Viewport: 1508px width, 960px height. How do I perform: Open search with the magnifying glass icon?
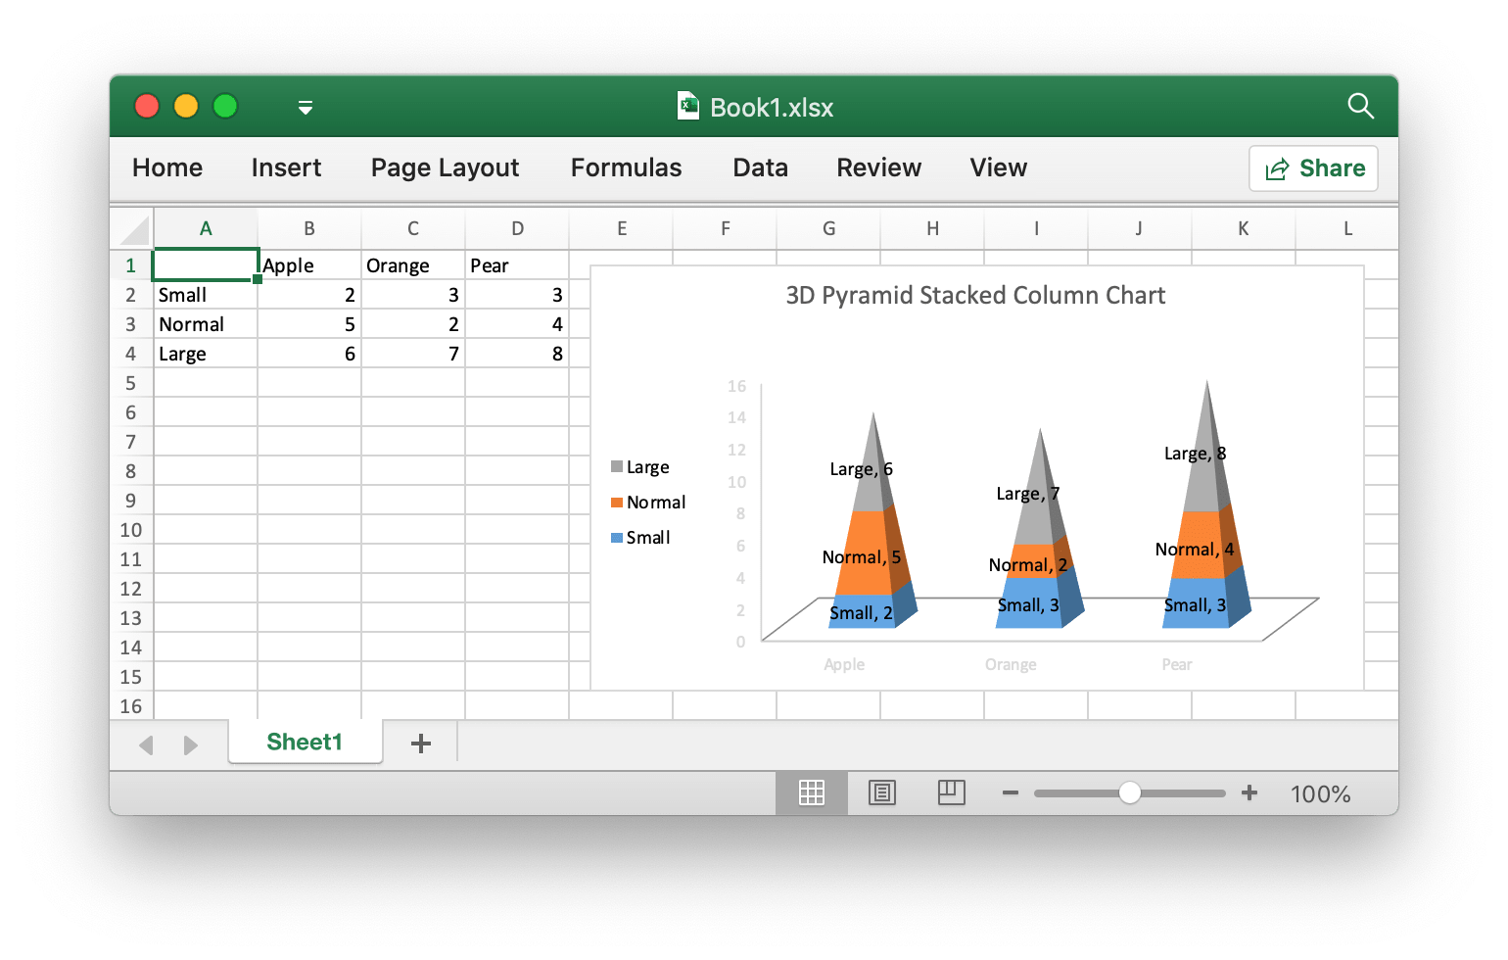[1361, 107]
